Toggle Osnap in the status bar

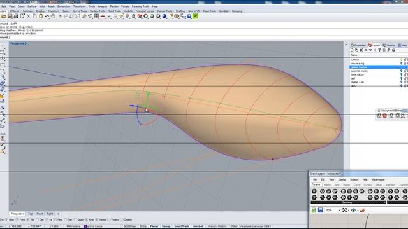click(x=166, y=226)
